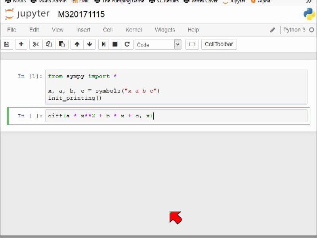Open the View menu

(57, 30)
